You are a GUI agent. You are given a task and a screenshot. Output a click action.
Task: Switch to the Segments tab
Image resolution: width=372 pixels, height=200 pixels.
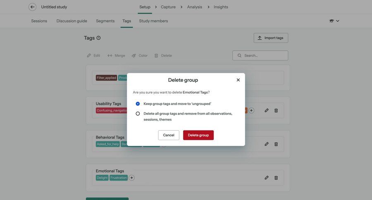coord(105,21)
